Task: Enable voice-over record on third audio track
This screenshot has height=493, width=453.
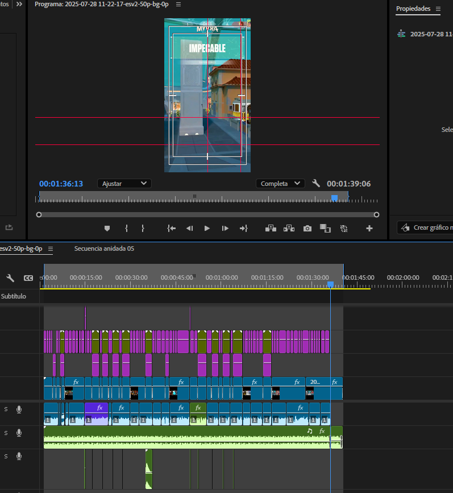Action: click(19, 456)
